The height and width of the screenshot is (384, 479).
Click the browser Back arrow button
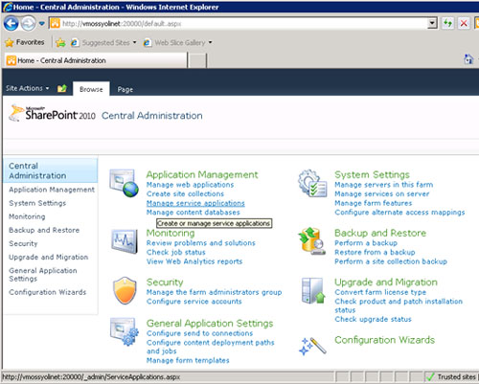[11, 24]
